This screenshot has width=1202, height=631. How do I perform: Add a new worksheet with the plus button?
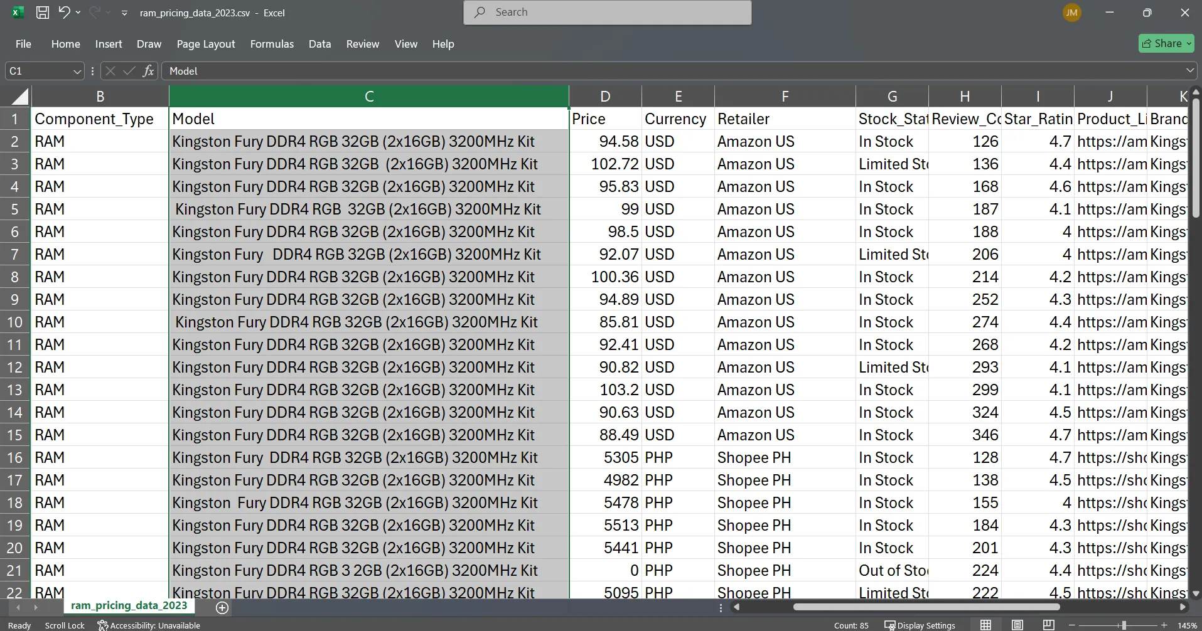(221, 607)
